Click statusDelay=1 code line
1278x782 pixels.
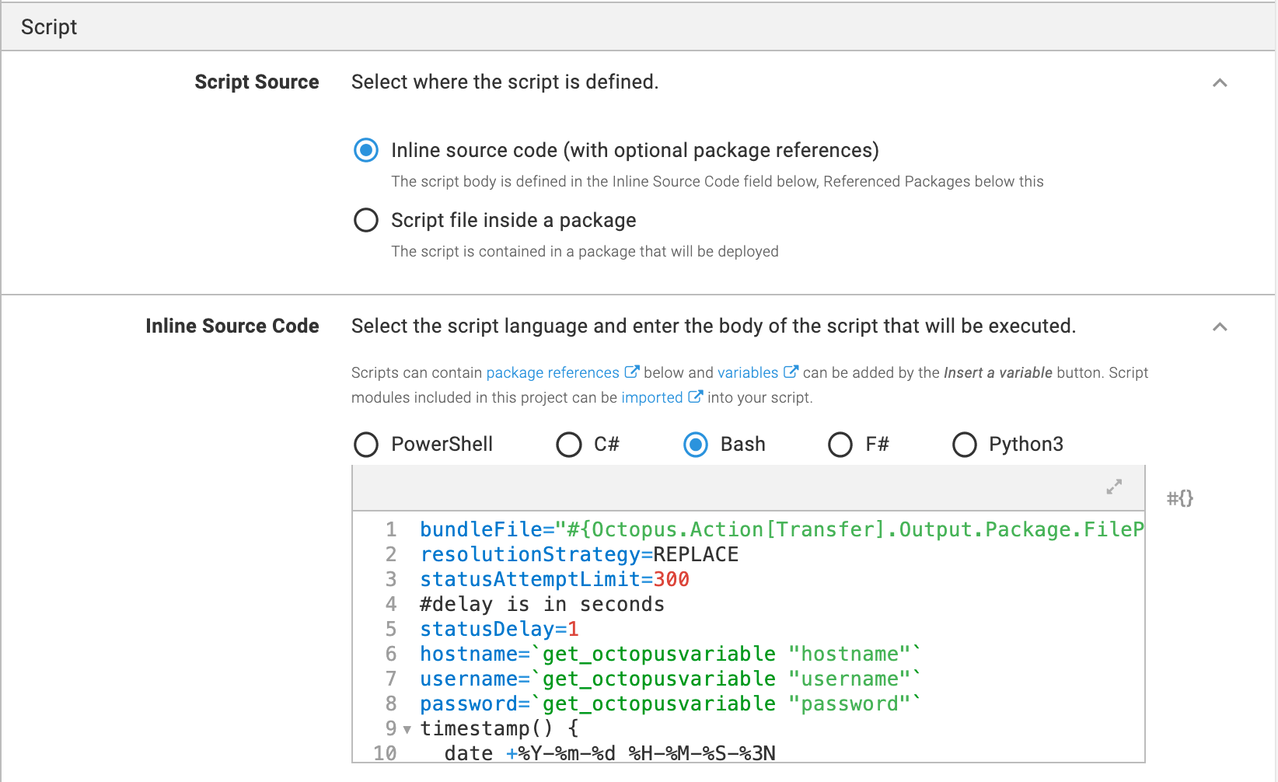(x=499, y=629)
